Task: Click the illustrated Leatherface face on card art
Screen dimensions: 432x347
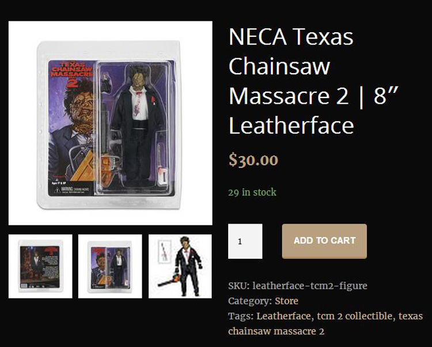Action: click(x=81, y=110)
